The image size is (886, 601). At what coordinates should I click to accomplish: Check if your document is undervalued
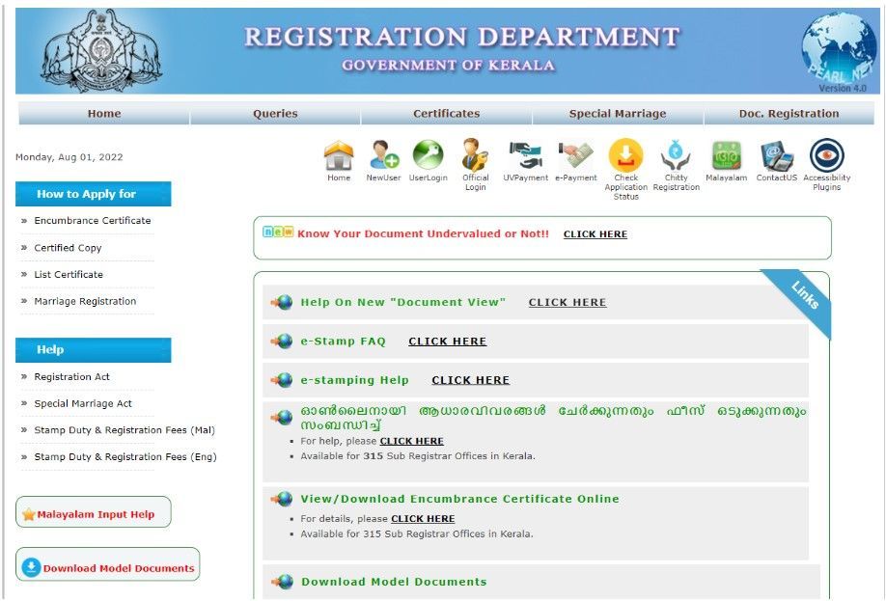pyautogui.click(x=595, y=233)
